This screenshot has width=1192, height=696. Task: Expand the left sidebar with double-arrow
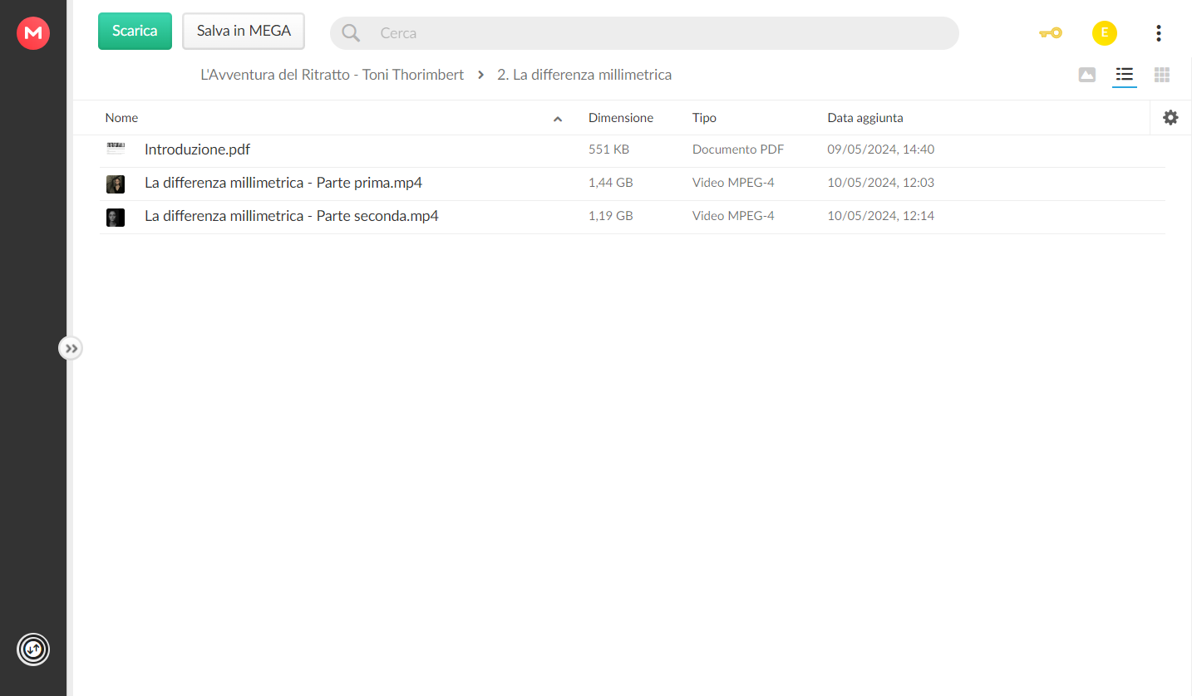[71, 348]
